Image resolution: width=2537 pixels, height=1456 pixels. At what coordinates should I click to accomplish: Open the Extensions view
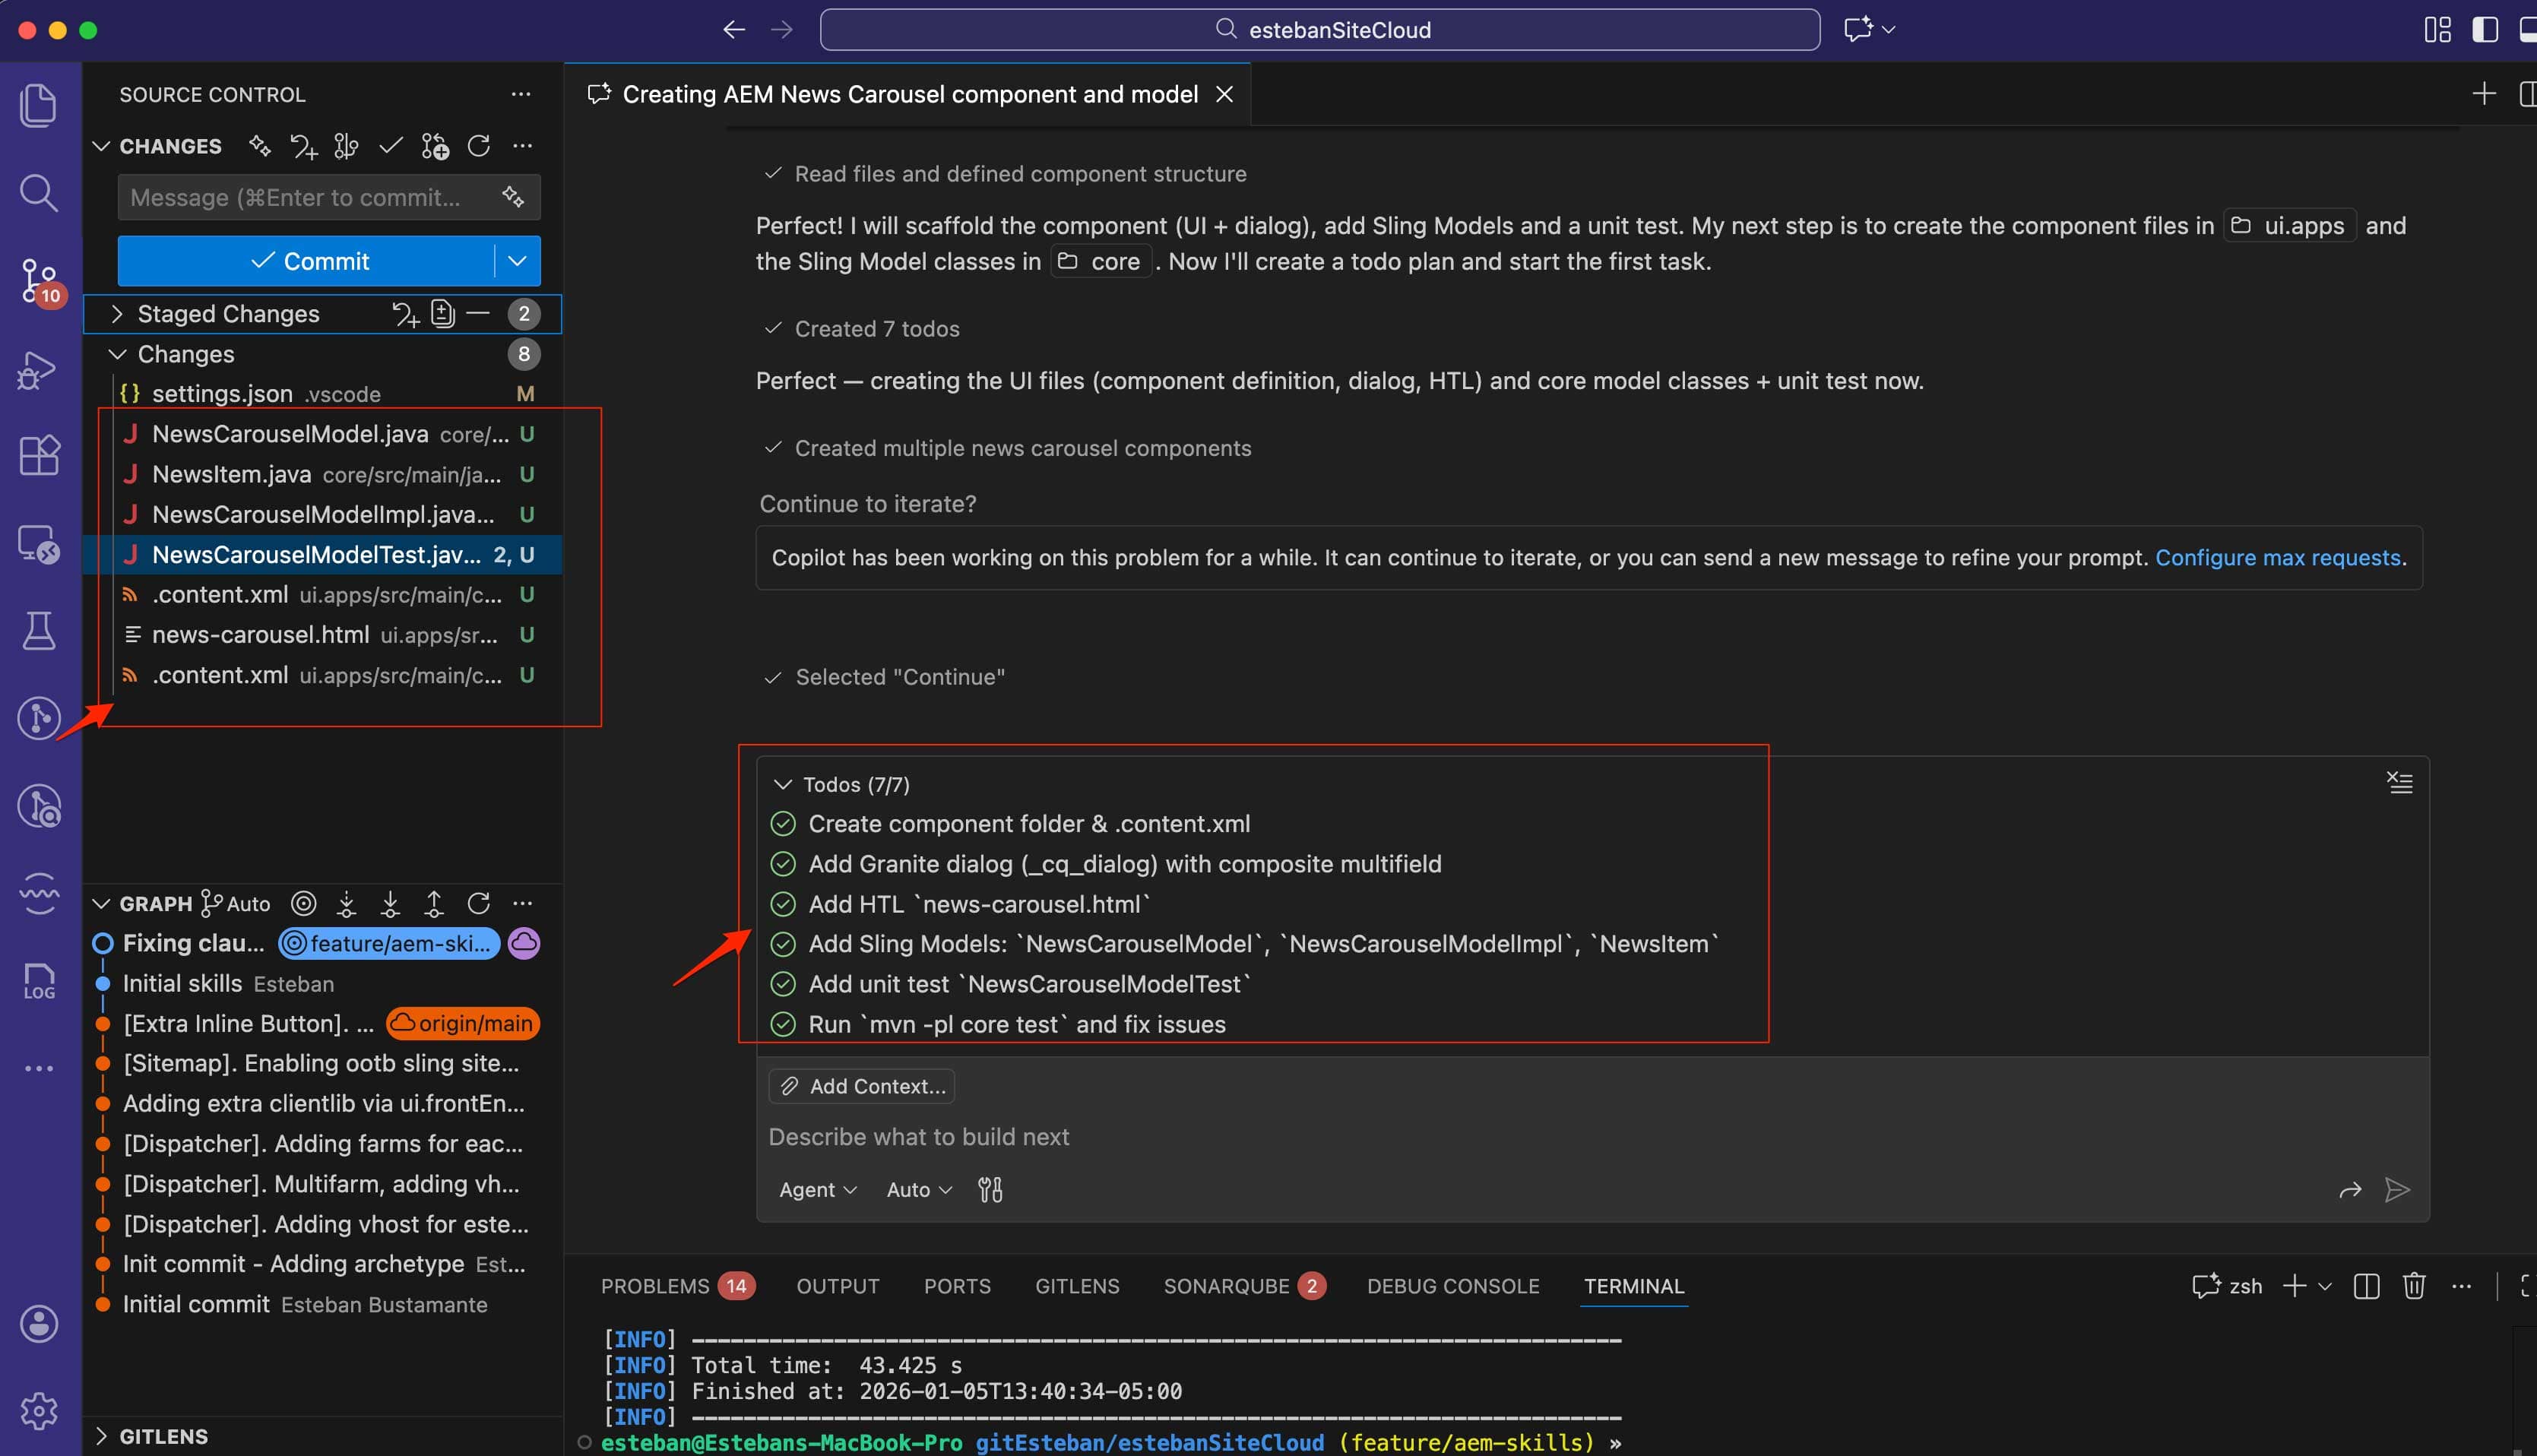[x=40, y=455]
